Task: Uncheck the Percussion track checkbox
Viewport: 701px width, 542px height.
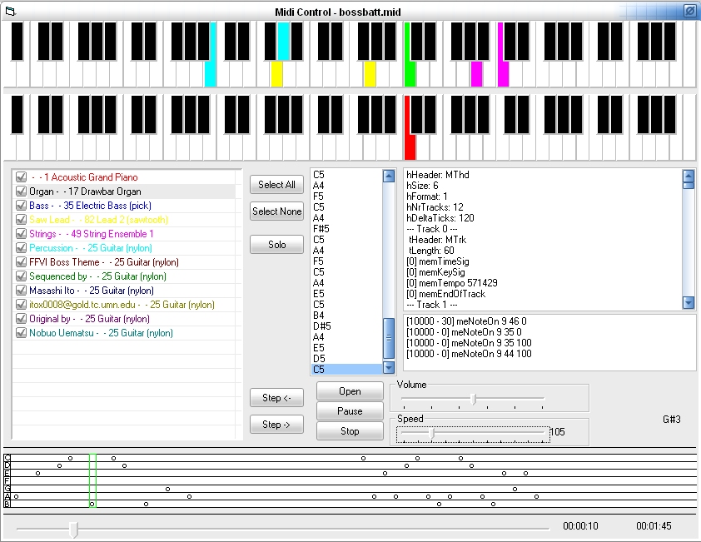Action: click(21, 248)
